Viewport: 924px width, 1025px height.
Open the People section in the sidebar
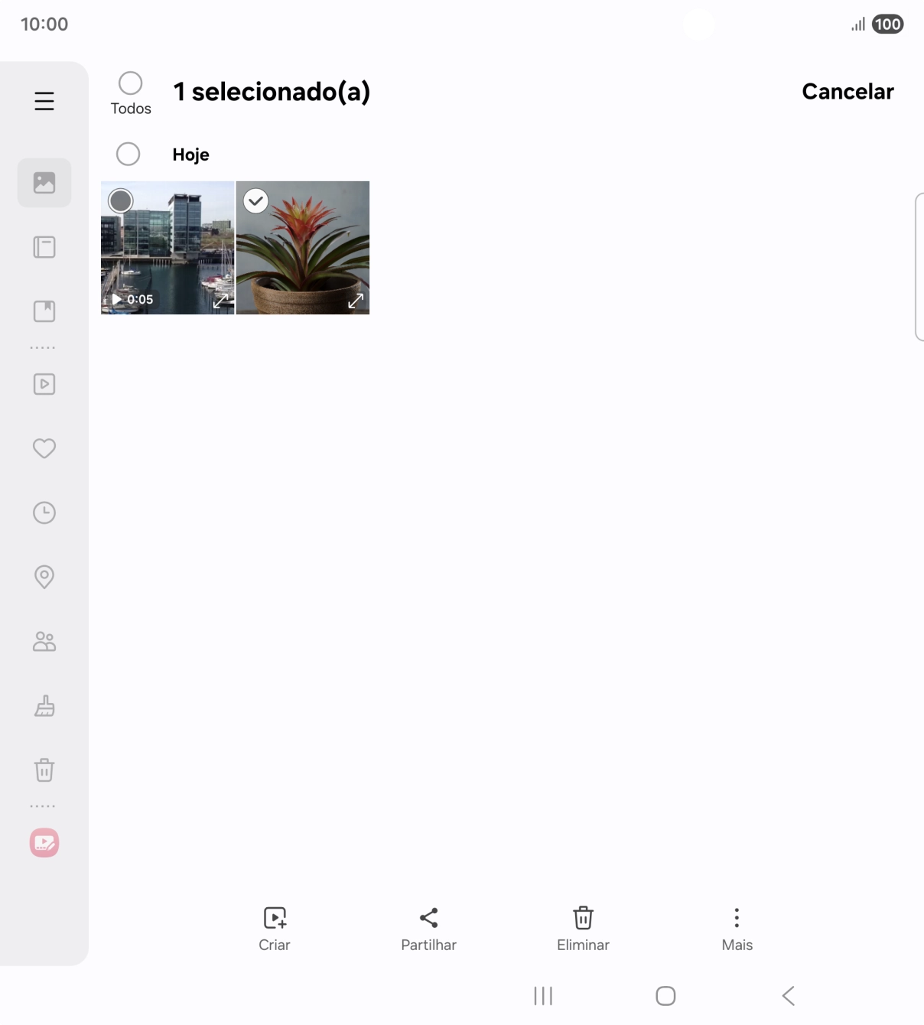pyautogui.click(x=44, y=642)
